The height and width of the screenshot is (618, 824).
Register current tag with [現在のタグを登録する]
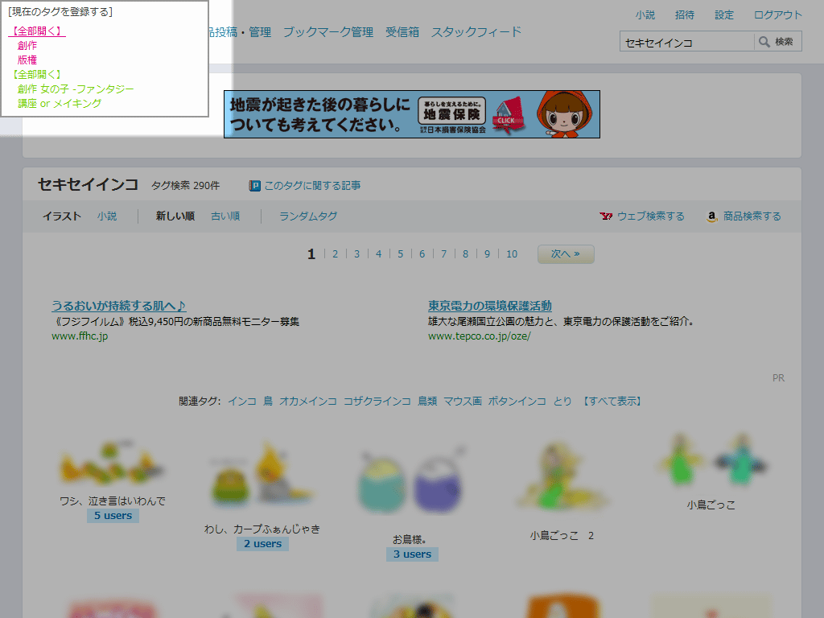pos(60,12)
